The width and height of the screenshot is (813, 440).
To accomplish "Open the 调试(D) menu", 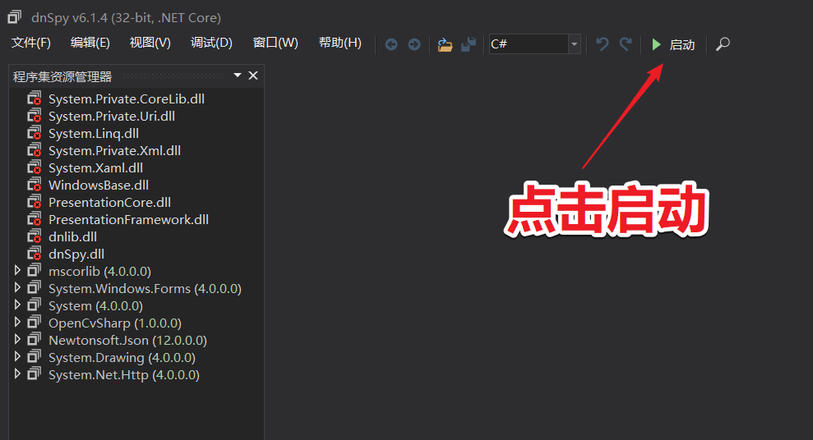I will tap(211, 43).
